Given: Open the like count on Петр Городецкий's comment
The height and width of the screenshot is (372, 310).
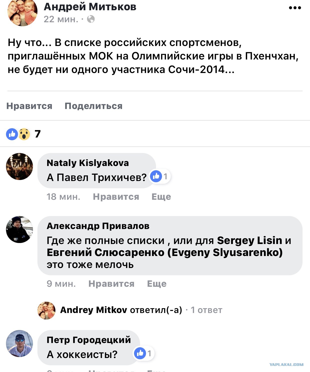Looking at the screenshot, I should 144,353.
